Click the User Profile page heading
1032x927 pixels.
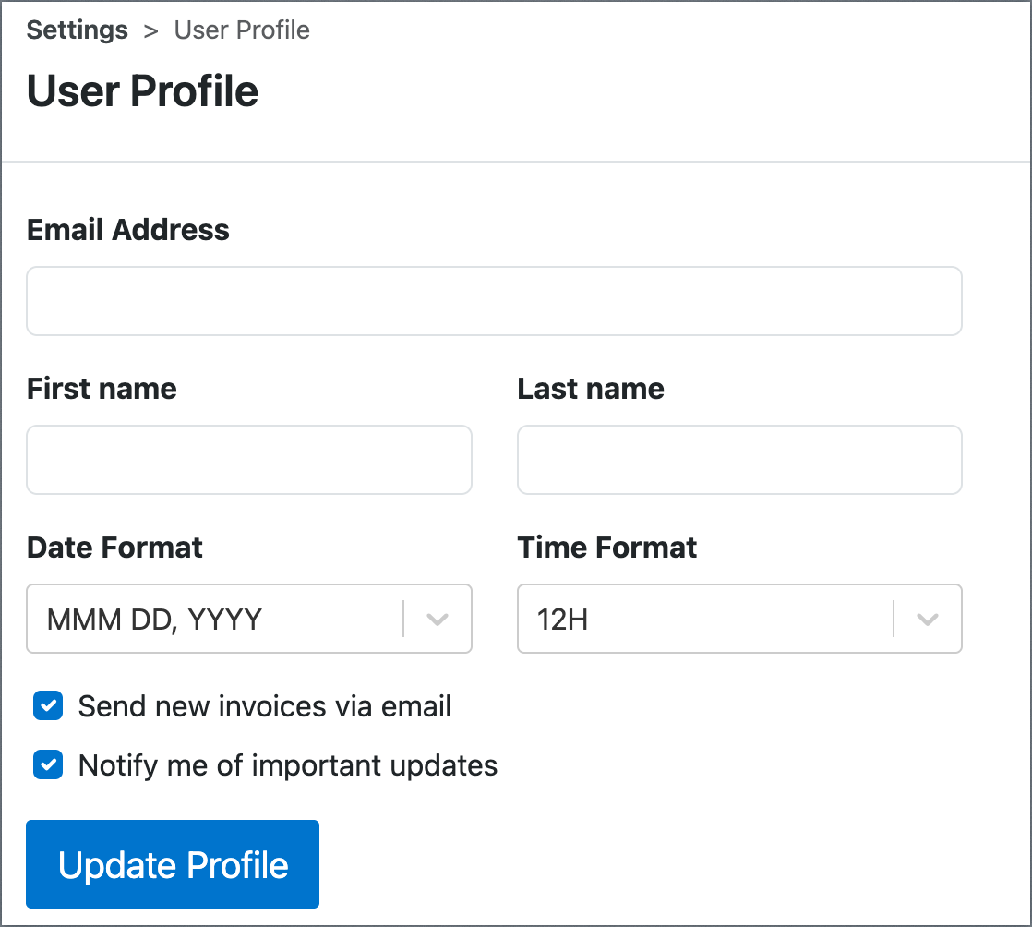point(142,90)
